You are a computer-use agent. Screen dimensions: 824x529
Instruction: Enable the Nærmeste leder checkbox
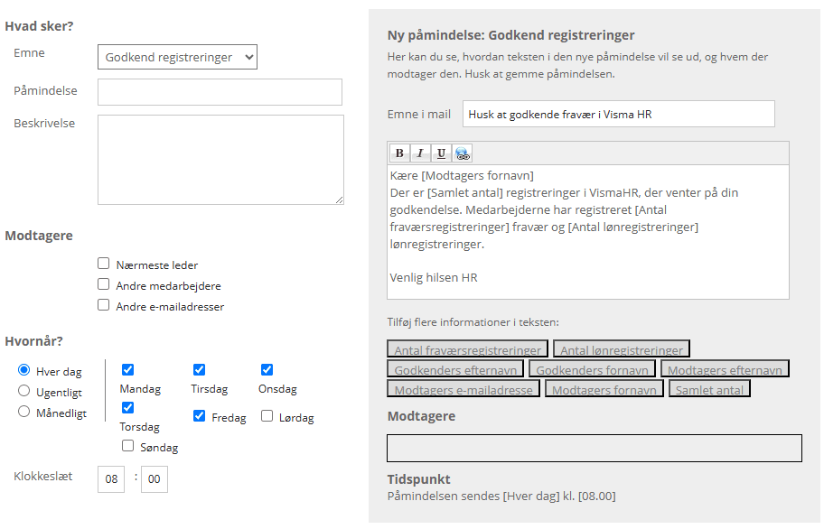pos(104,264)
